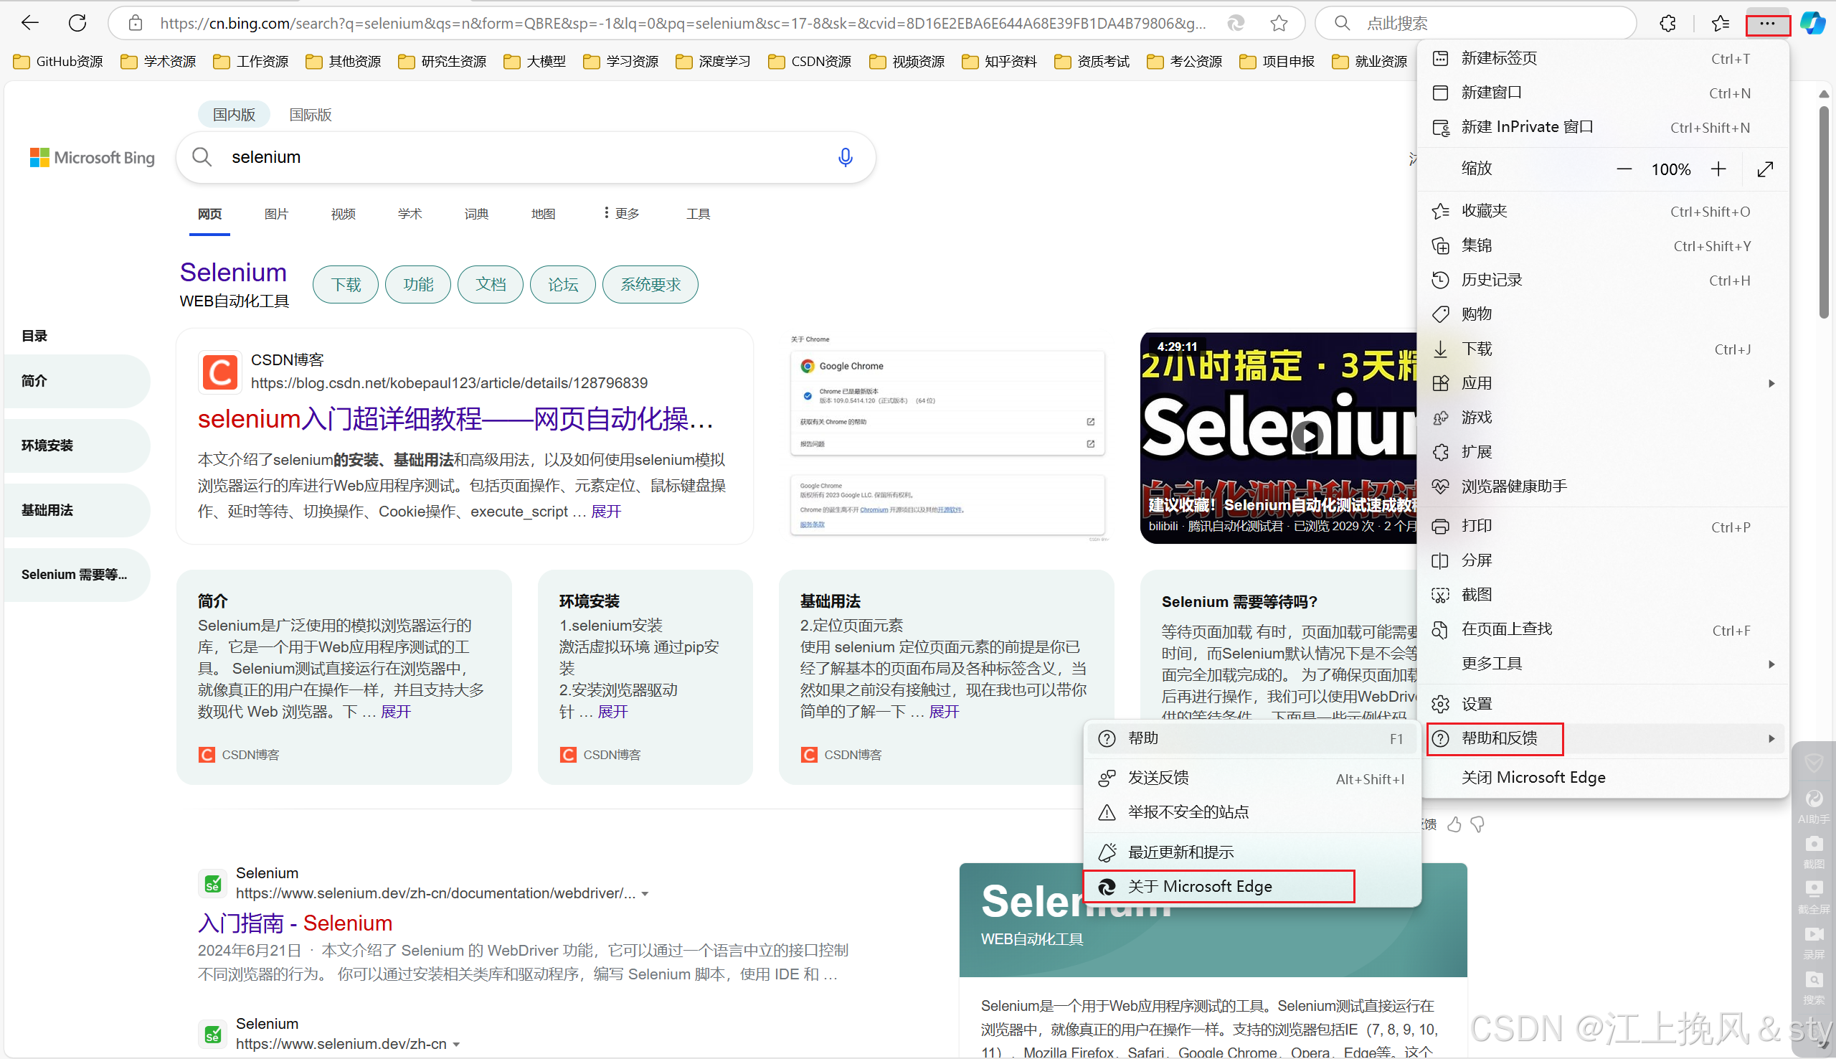Choose 新建窗口 menu entry

1603,93
